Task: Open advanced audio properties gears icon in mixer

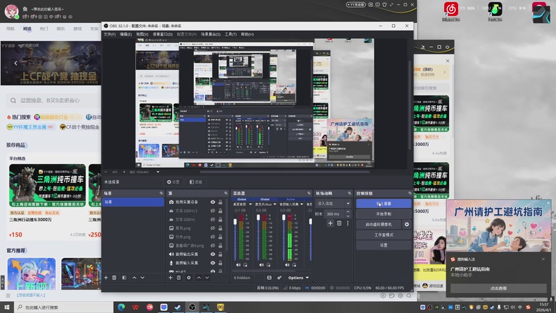Action: (279, 278)
